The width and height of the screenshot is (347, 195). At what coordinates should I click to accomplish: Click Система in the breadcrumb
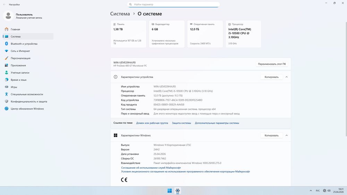[x=120, y=14]
